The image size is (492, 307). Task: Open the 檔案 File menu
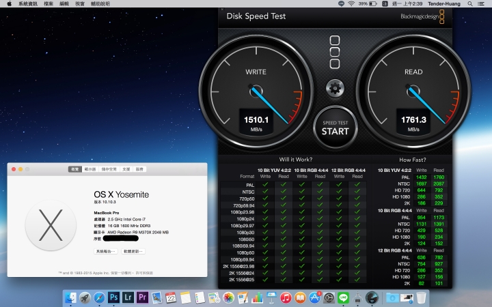pyautogui.click(x=49, y=4)
